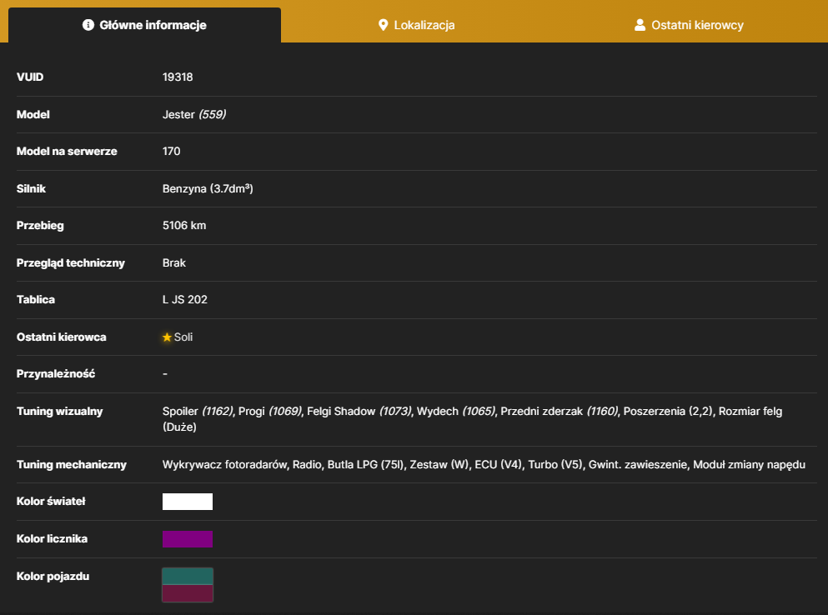
Task: Select the plate number L JS 202
Action: point(185,300)
